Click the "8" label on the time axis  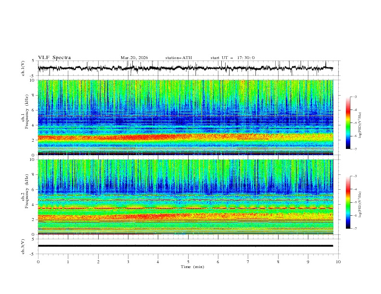tap(278, 262)
